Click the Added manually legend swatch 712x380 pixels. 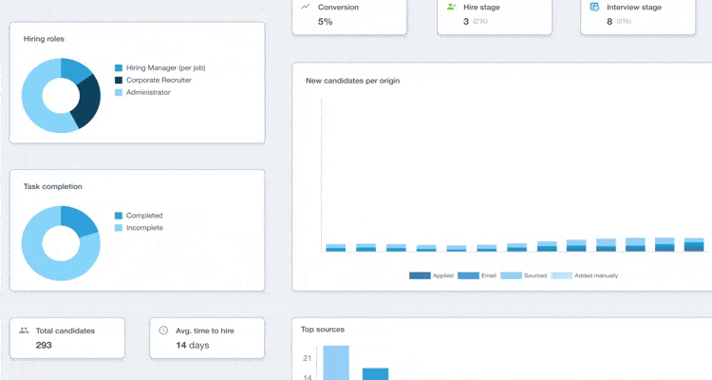click(x=561, y=275)
